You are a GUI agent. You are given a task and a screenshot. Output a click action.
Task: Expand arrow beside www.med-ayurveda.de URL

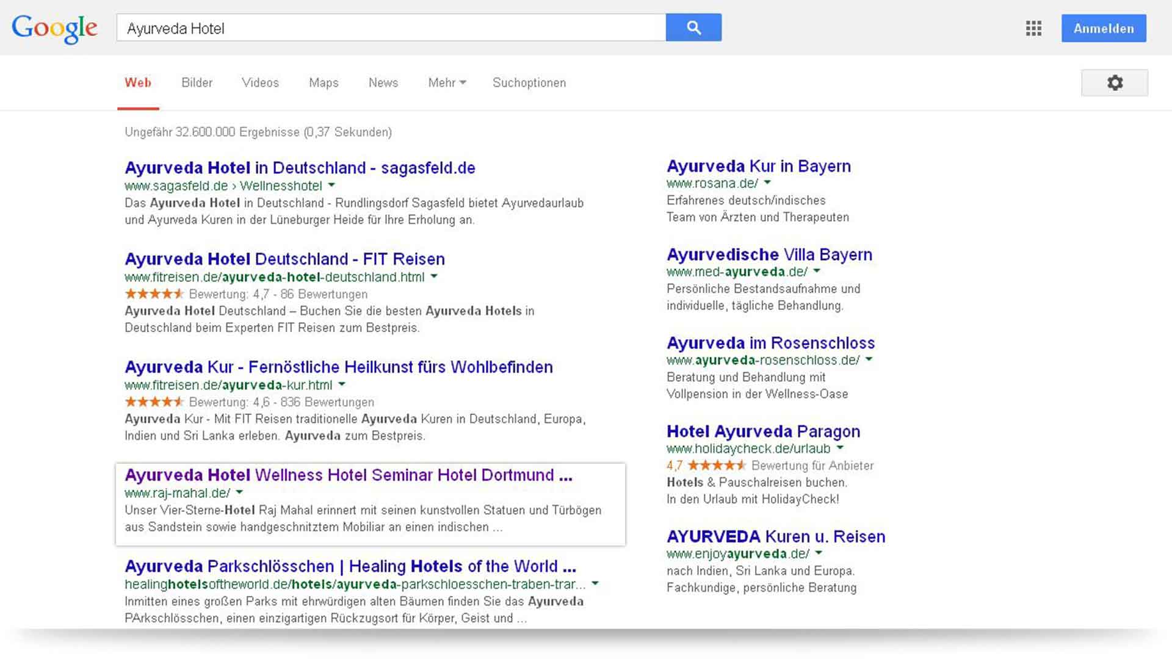coord(817,271)
